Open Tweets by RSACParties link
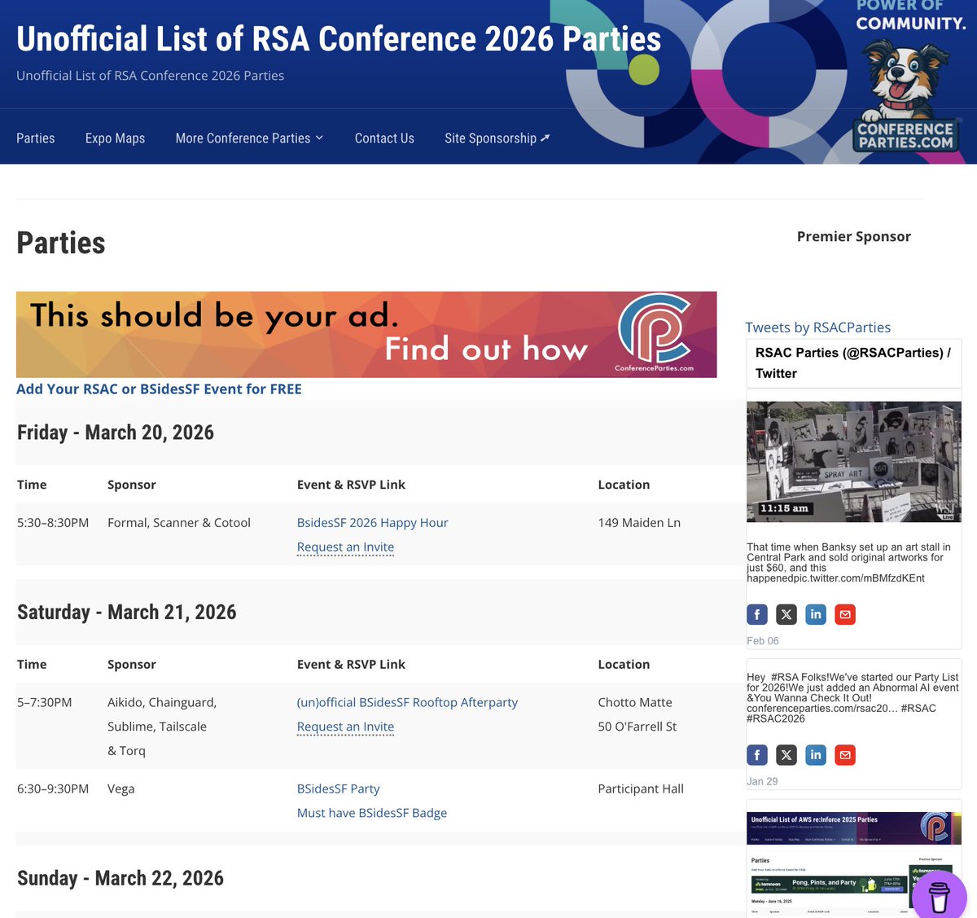 [817, 327]
